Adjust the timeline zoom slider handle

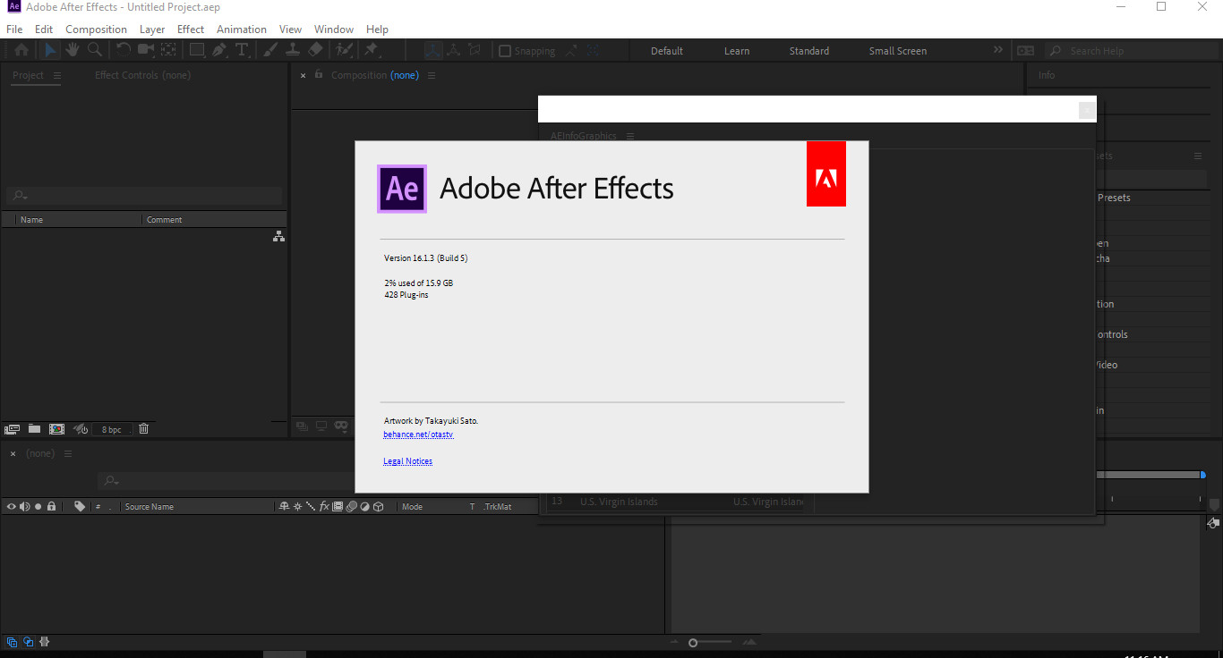click(x=693, y=643)
